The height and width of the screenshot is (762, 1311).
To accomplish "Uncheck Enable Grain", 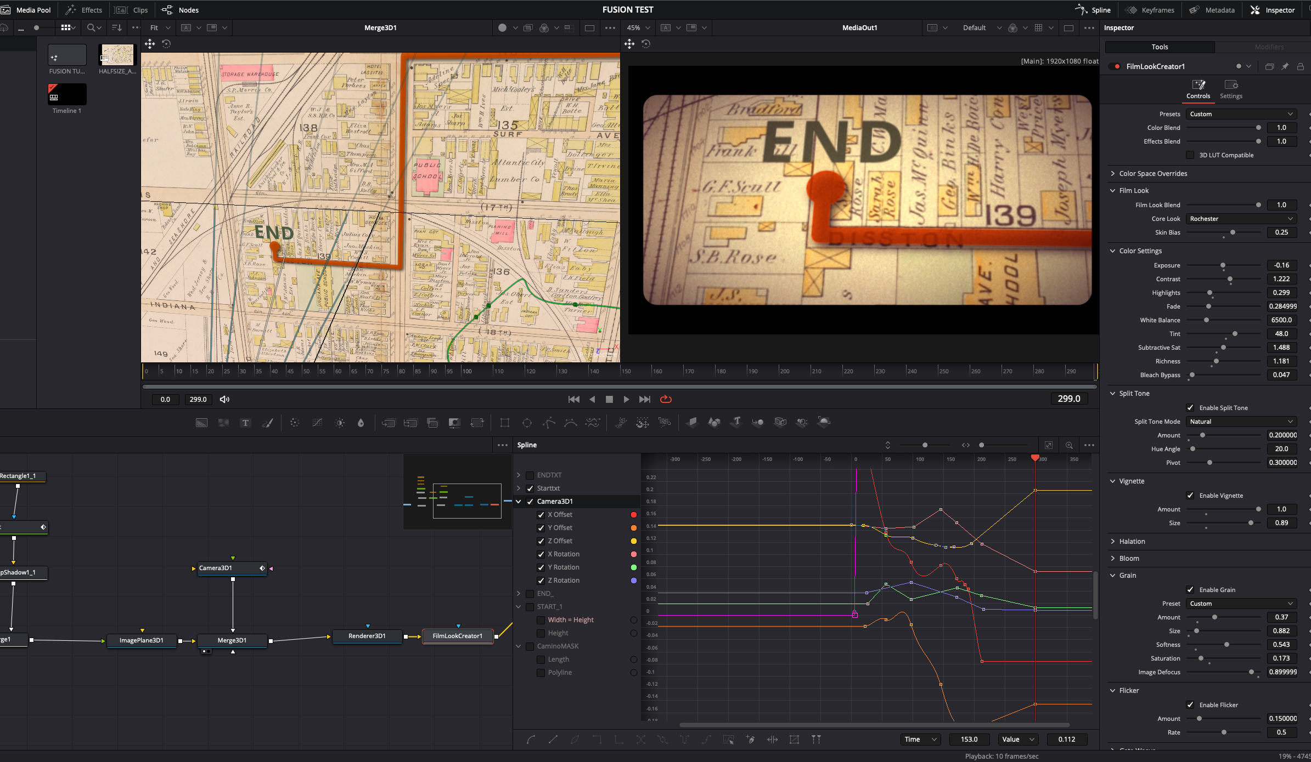I will coord(1190,590).
